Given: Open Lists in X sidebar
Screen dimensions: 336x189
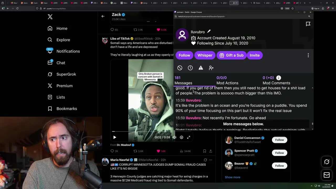Looking at the screenshot, I should (56, 97).
